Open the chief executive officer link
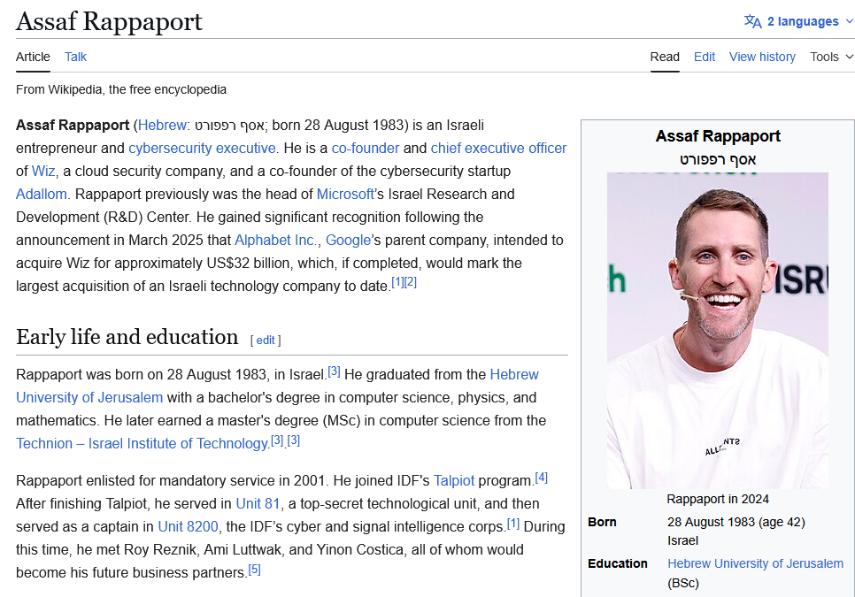Viewport: 855px width, 597px height. (x=498, y=149)
